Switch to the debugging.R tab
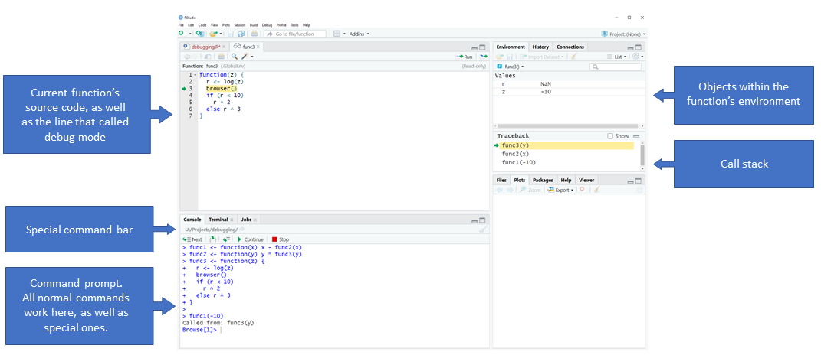 click(205, 47)
